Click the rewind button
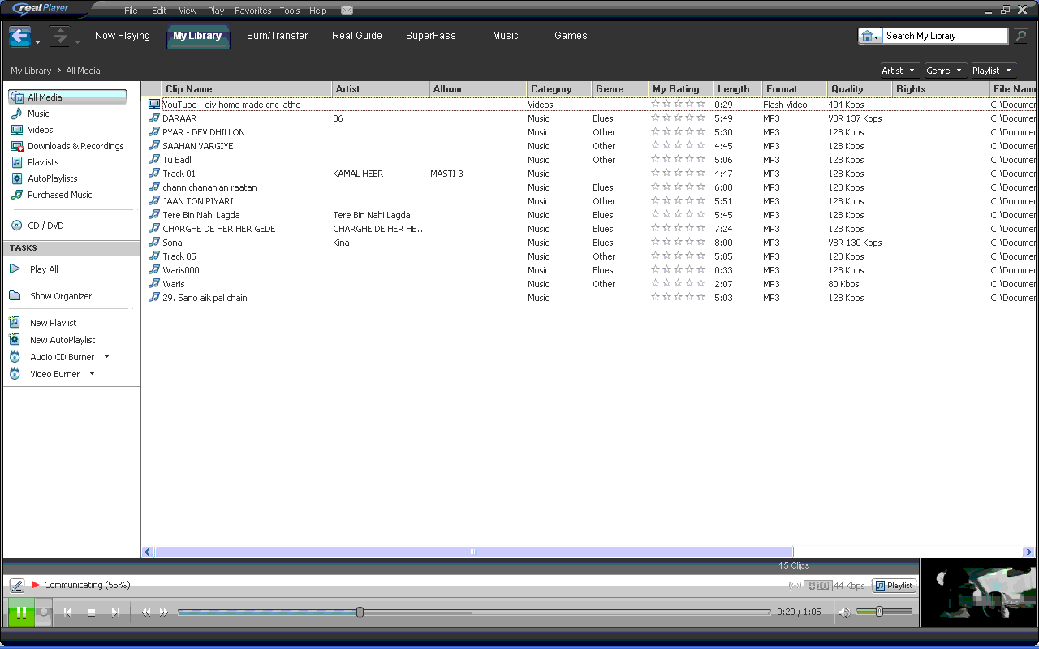Image resolution: width=1039 pixels, height=649 pixels. click(146, 612)
